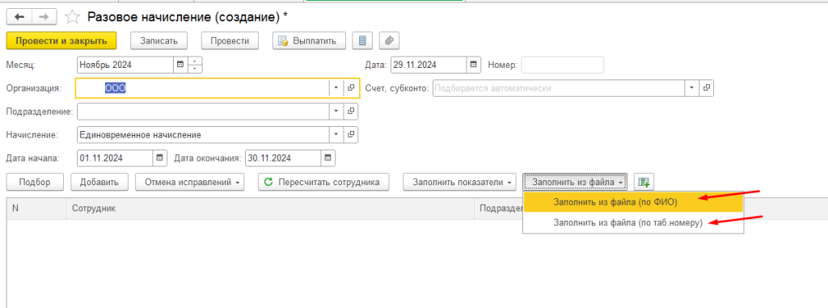828x308 pixels.
Task: Focus the empty Подразделение field
Action: tap(203, 112)
